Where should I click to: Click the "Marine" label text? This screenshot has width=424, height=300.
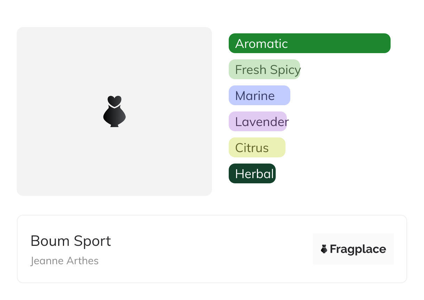pyautogui.click(x=255, y=96)
